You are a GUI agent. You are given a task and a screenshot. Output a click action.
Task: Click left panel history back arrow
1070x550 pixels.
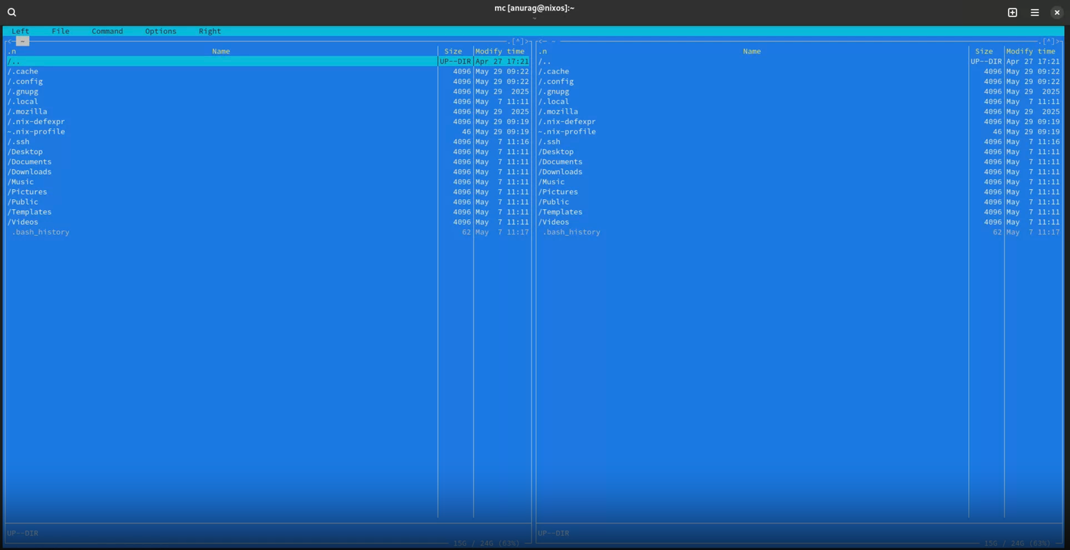(x=10, y=41)
